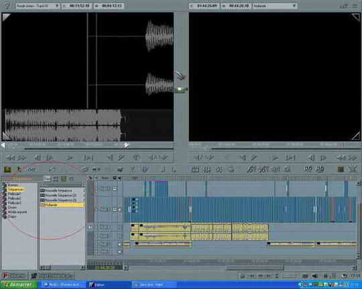This screenshot has width=362, height=289.
Task: Set mark-out point in source viewer
Action: [121, 158]
